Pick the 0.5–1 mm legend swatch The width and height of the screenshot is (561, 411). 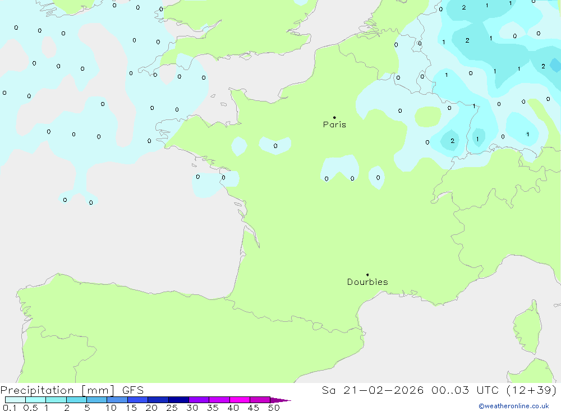coord(36,400)
